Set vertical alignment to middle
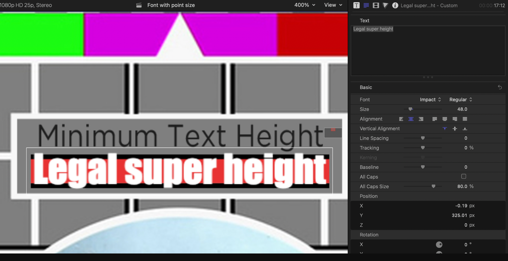Viewport: 508px width, 261px height. (x=455, y=129)
